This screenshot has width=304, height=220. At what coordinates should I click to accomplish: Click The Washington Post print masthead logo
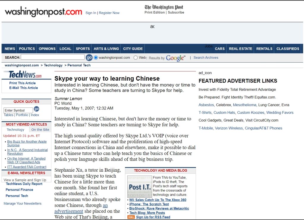(x=164, y=7)
